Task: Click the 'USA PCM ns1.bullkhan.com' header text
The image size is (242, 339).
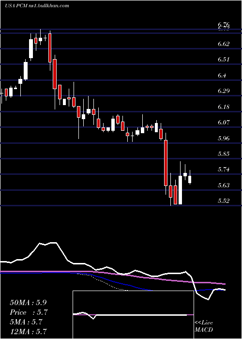Action: pos(37,6)
